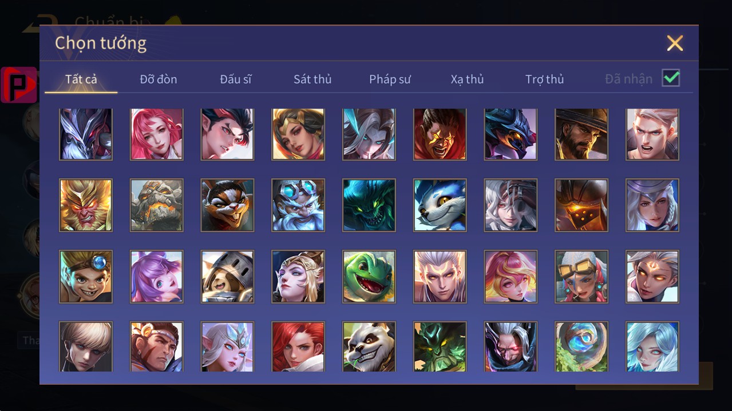Pick the golden monkey king hero
The image size is (732, 411).
pyautogui.click(x=86, y=205)
